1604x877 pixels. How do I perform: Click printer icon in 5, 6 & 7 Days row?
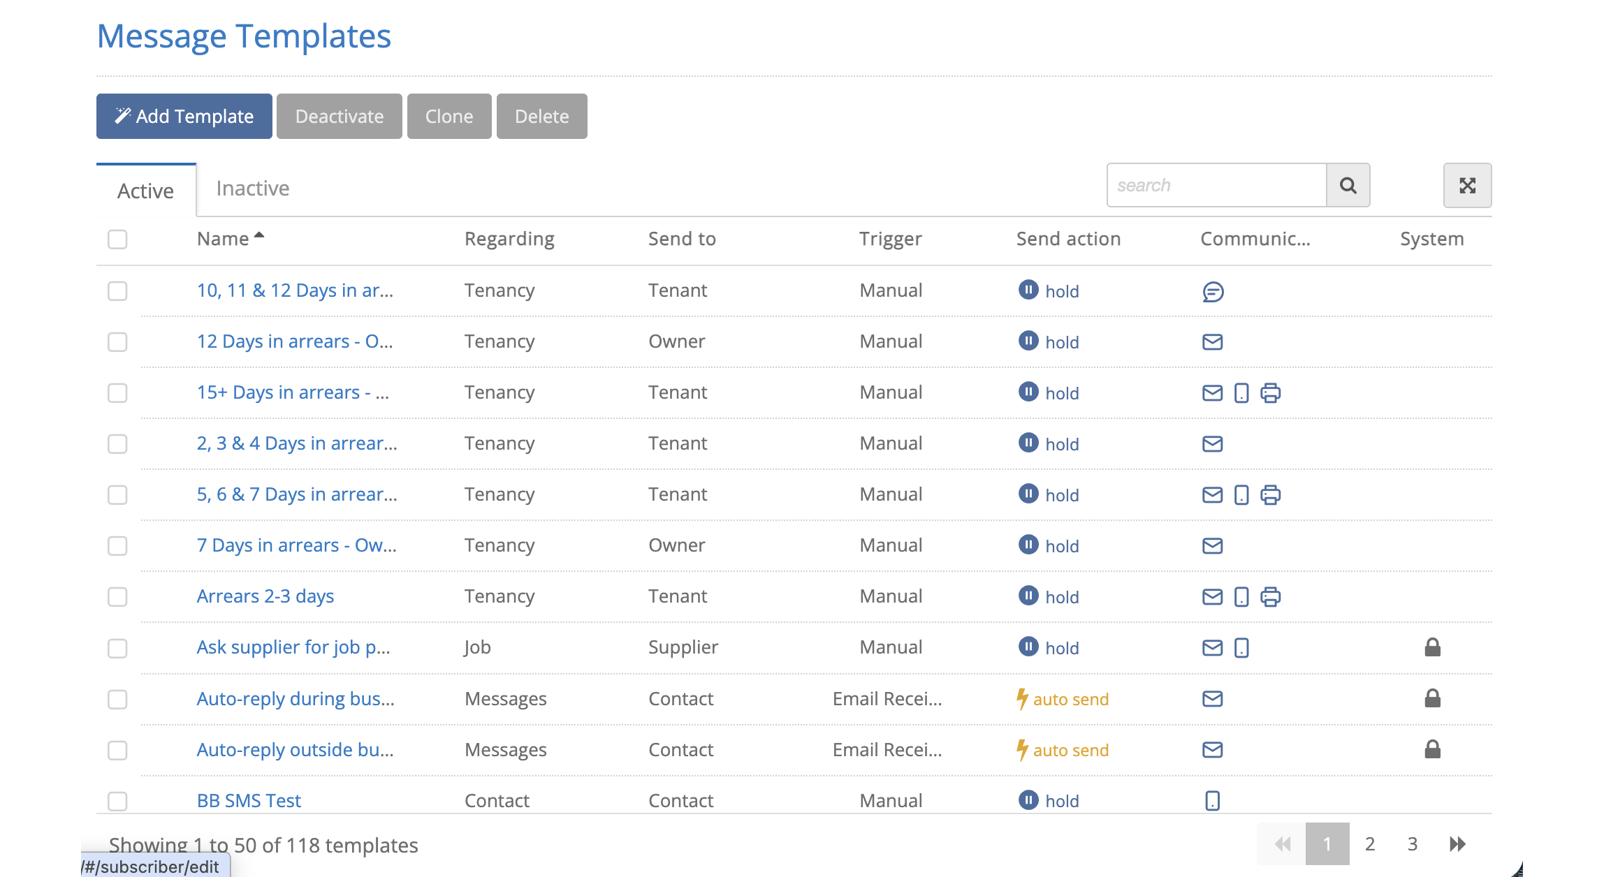point(1270,495)
